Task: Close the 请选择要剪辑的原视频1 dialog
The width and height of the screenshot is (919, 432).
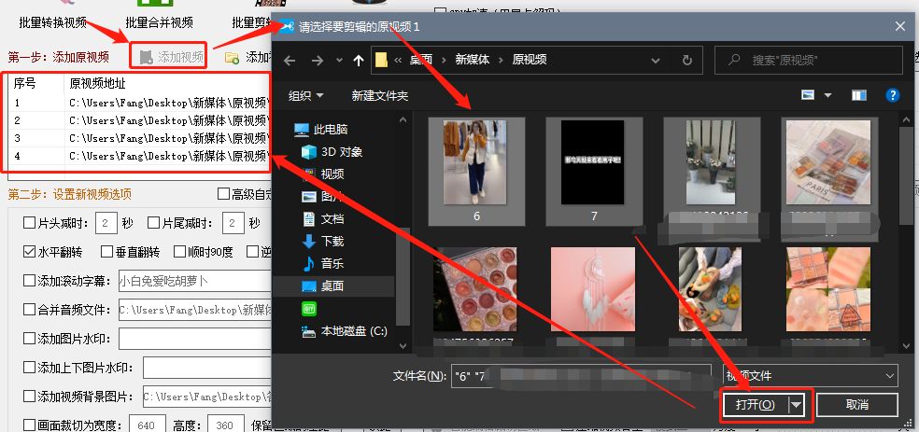Action: pos(900,26)
